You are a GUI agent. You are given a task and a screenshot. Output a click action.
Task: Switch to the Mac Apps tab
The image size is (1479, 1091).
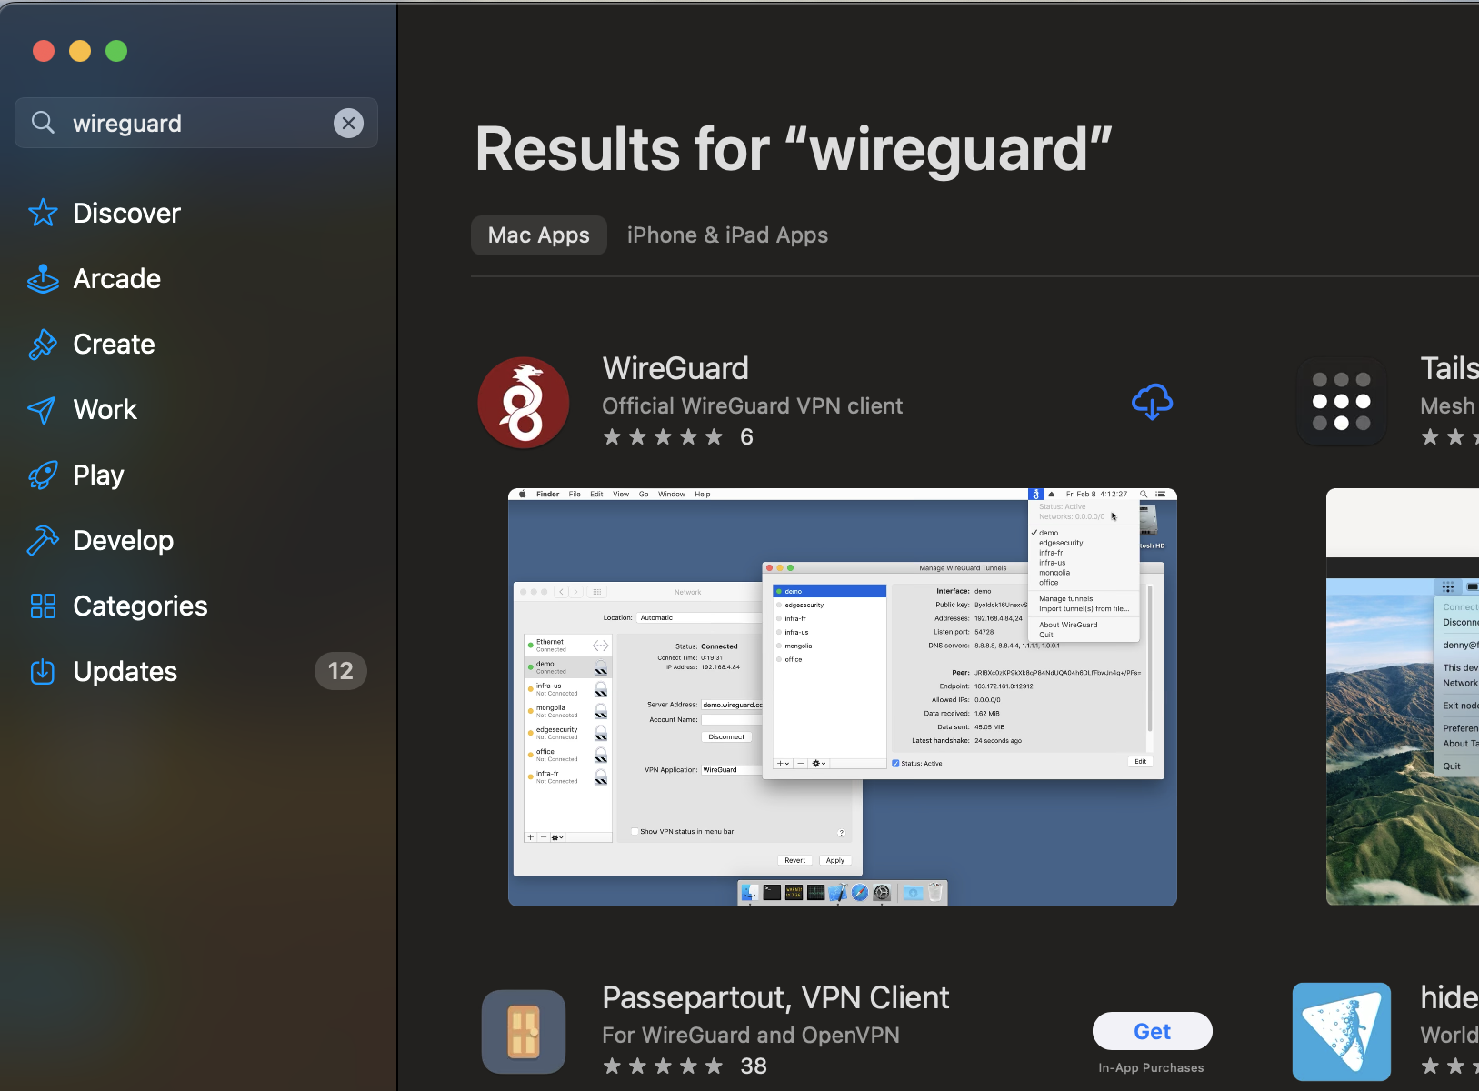[x=538, y=235]
